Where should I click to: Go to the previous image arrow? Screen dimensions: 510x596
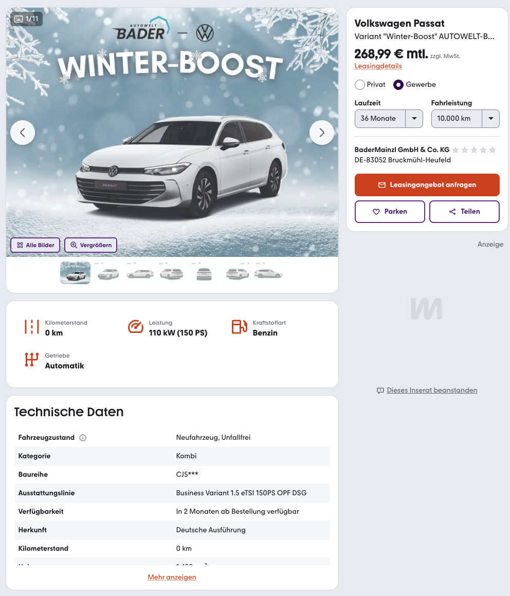click(23, 133)
